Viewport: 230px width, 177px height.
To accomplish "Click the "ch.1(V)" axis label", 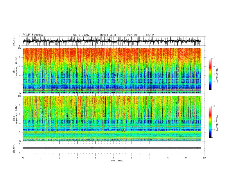I will (14, 41).
